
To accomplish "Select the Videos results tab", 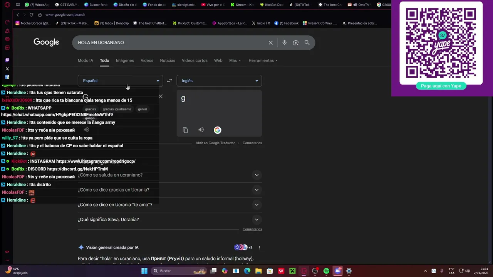I will pyautogui.click(x=147, y=60).
